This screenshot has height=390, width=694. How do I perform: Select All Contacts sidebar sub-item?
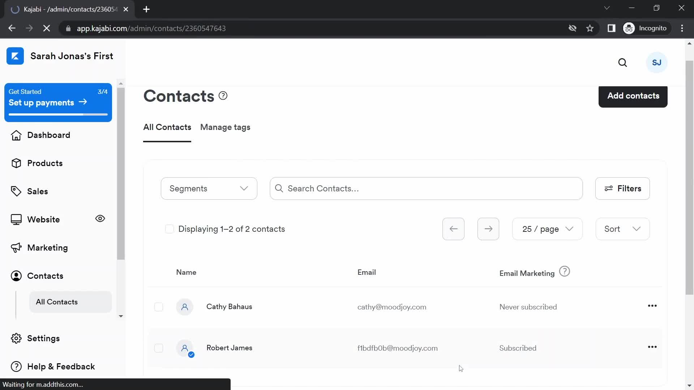tap(70, 302)
